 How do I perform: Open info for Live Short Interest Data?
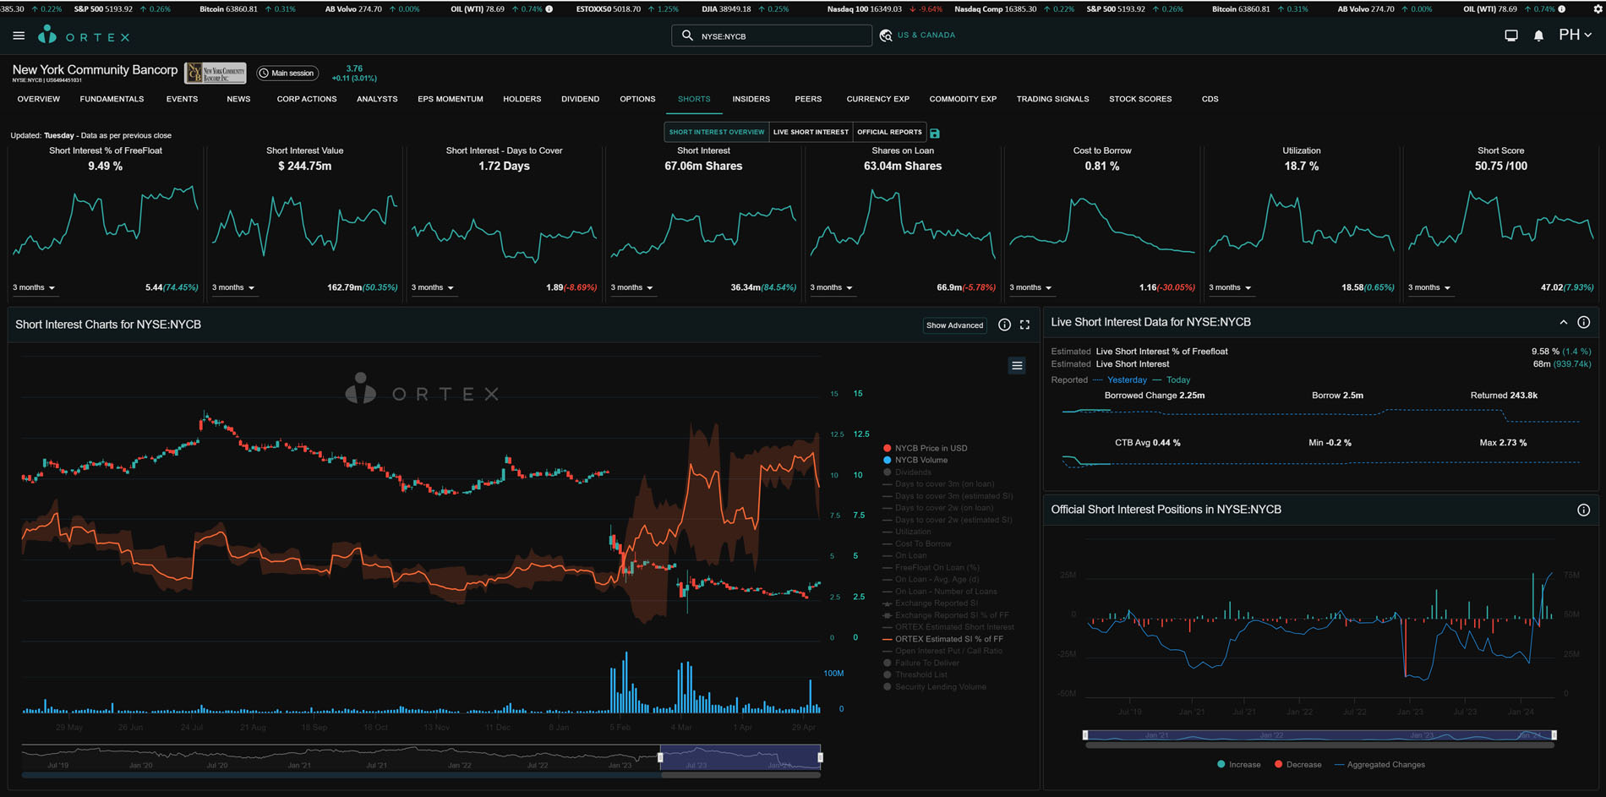tap(1583, 323)
